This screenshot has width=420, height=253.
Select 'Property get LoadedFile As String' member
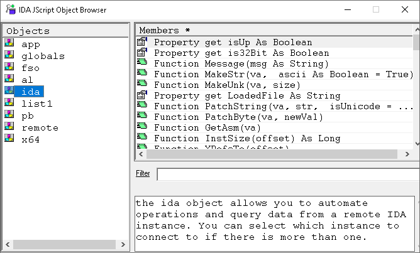pyautogui.click(x=274, y=96)
